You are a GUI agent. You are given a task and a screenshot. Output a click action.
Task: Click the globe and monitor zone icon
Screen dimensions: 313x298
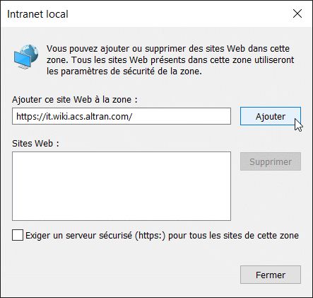tap(26, 57)
